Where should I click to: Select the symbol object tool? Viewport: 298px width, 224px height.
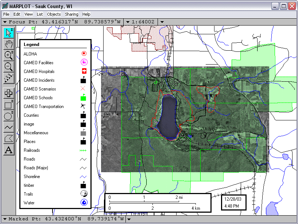coord(9,93)
